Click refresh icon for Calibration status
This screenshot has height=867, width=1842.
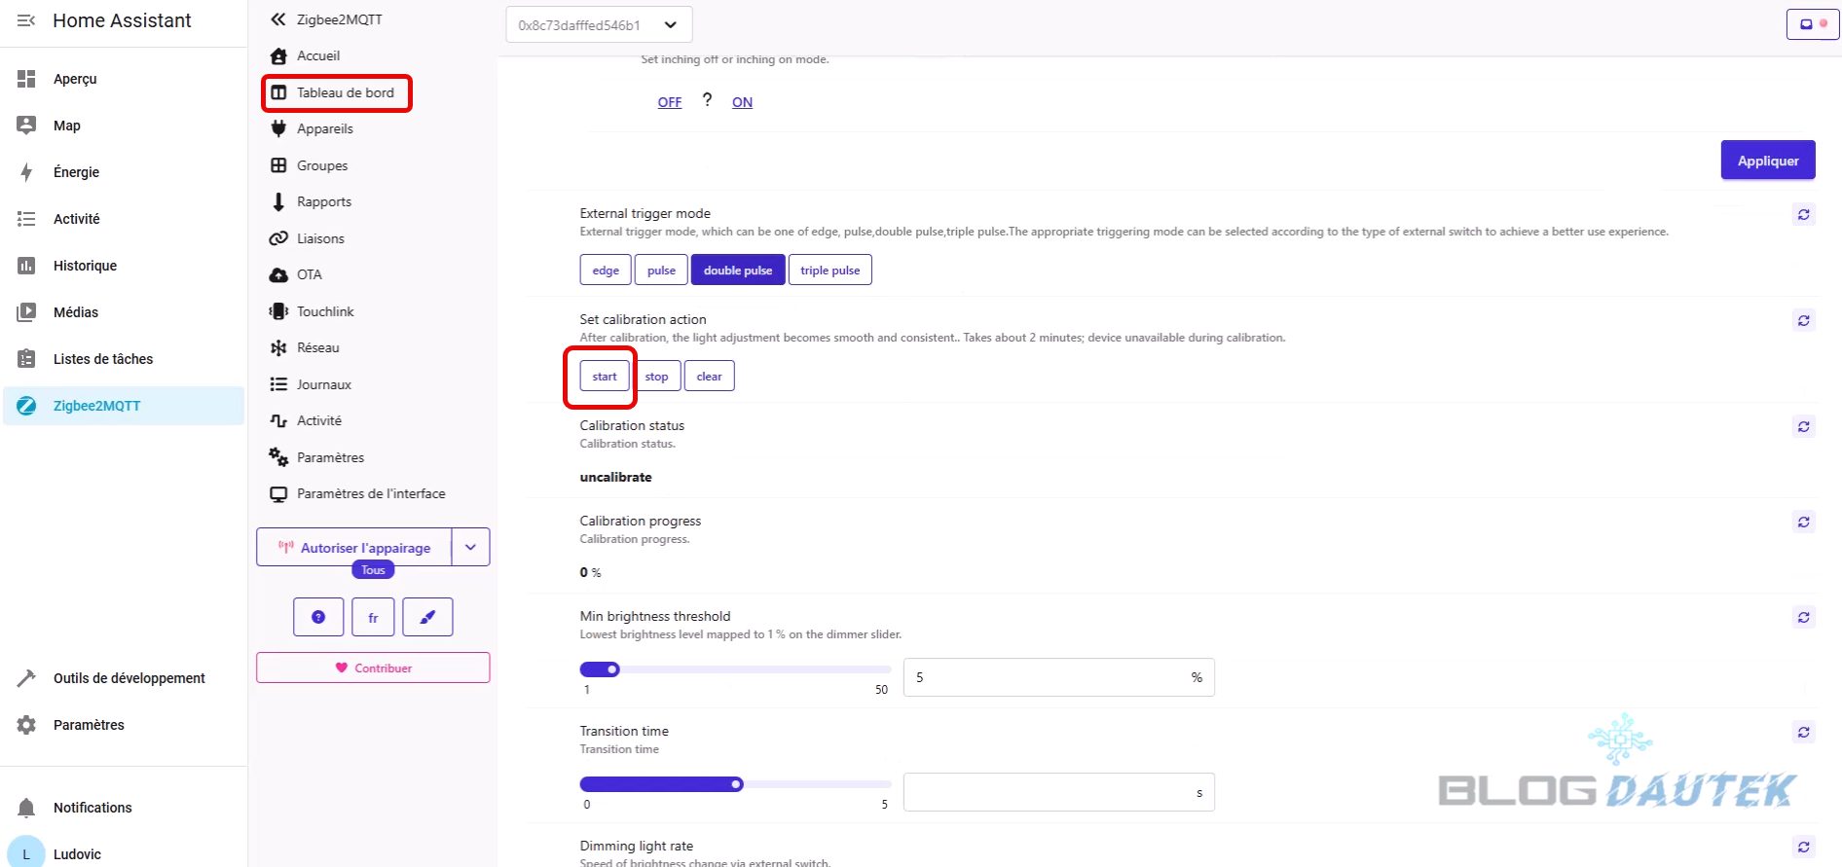pos(1803,426)
